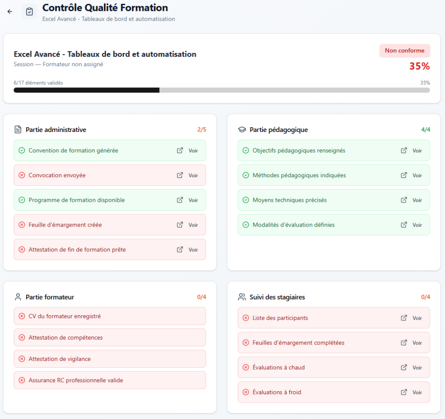Click external link icon for Liste des participants
Viewport: 445px width, 419px height.
click(x=404, y=318)
